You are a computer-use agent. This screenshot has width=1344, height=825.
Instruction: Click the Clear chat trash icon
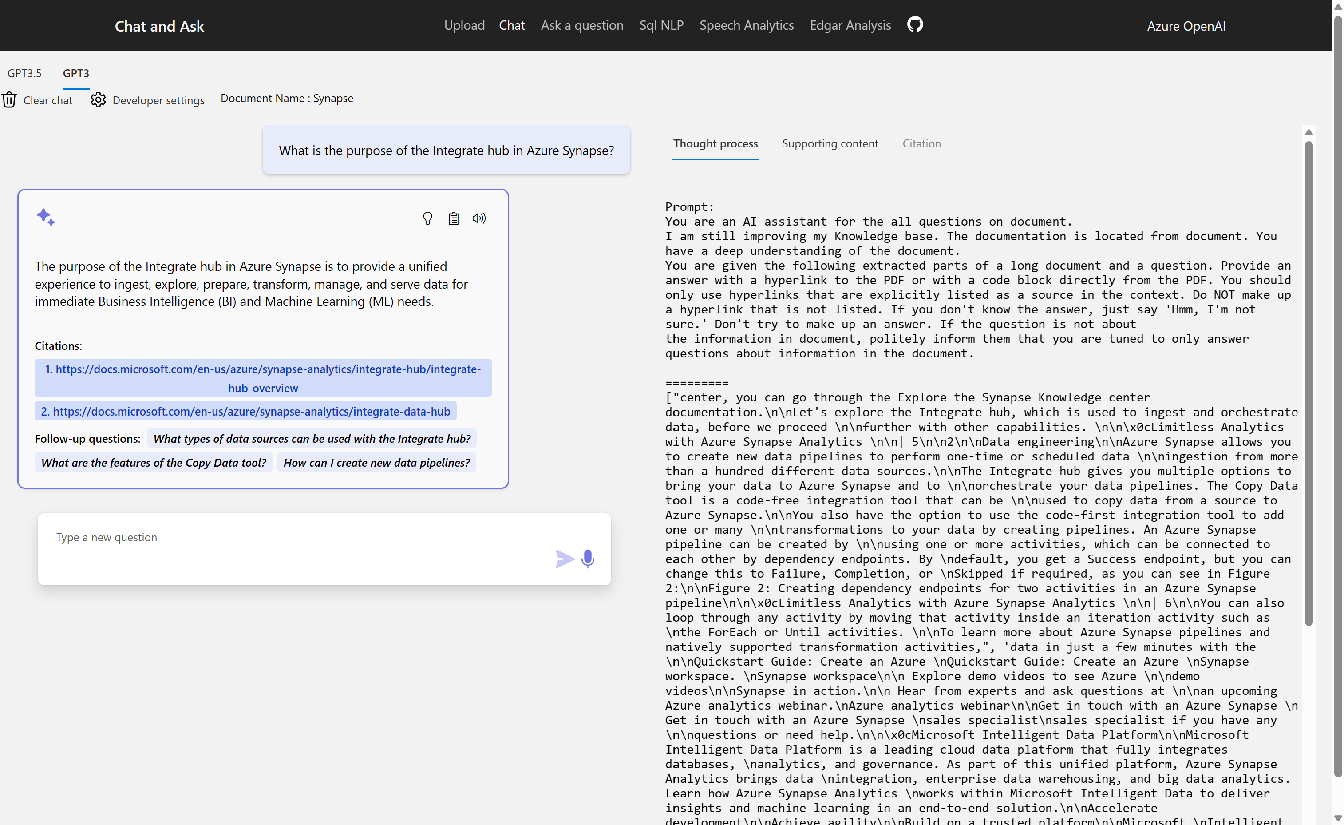[x=9, y=100]
